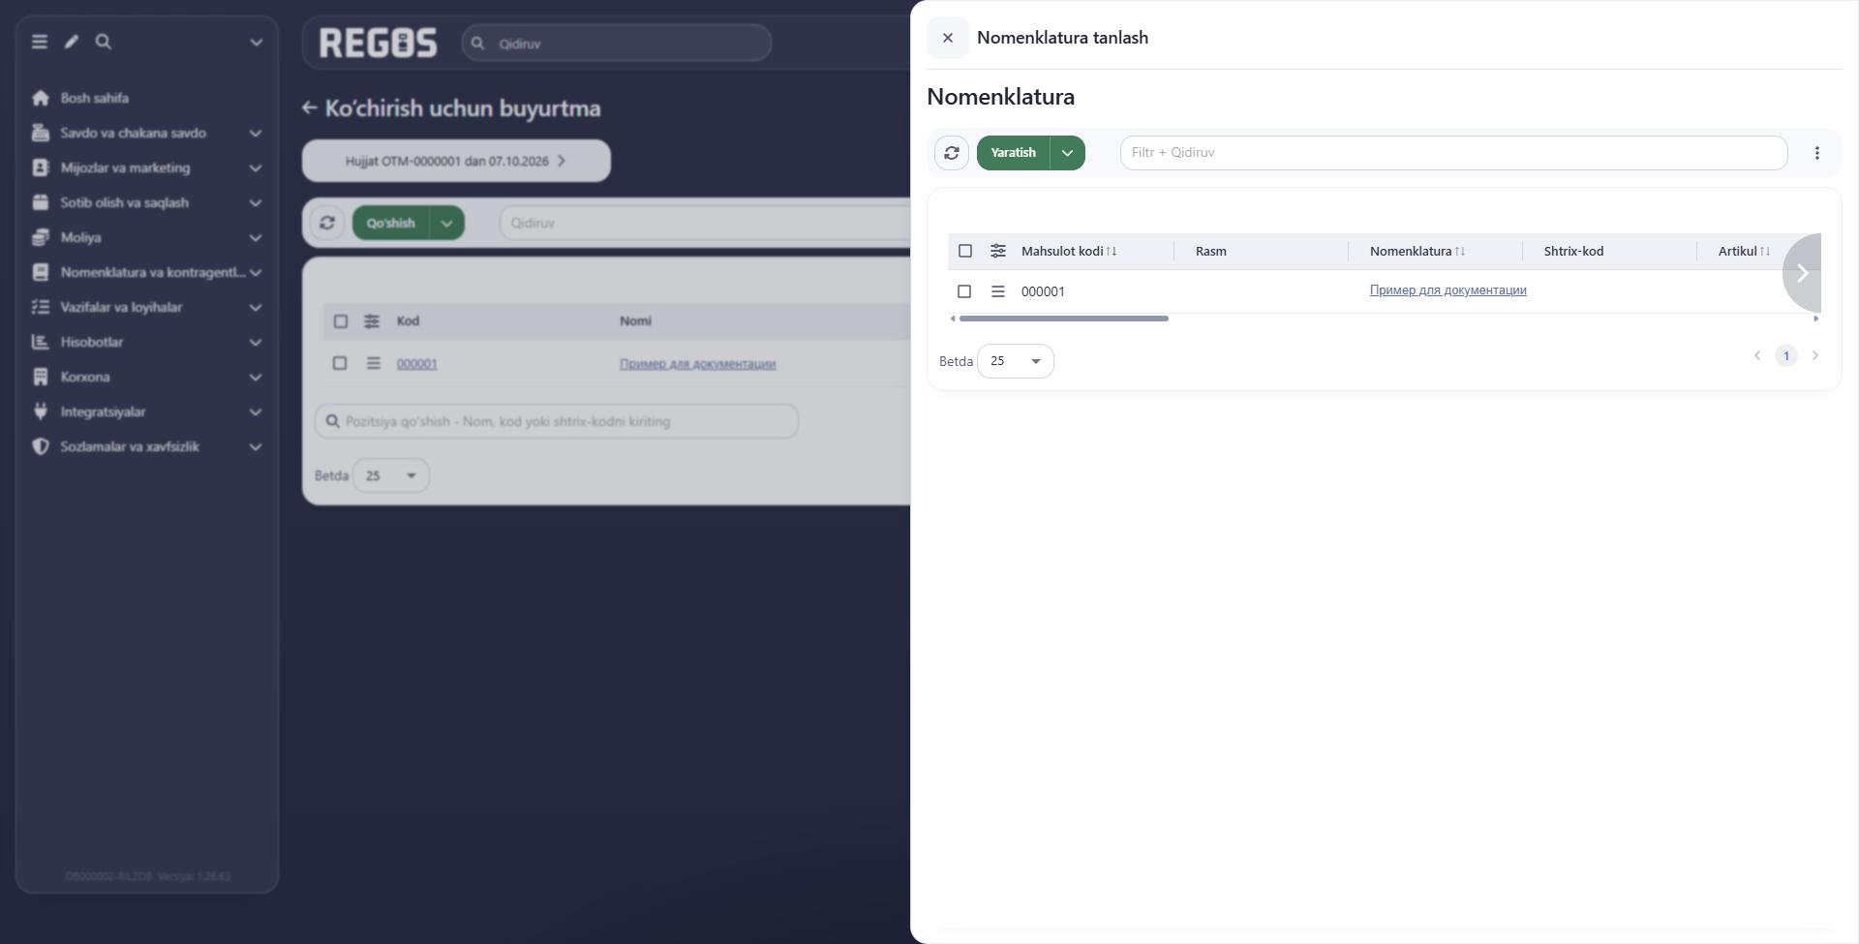Image resolution: width=1859 pixels, height=944 pixels.
Task: Click the right arrow to scroll the Nomenklatura table
Action: [x=1803, y=273]
